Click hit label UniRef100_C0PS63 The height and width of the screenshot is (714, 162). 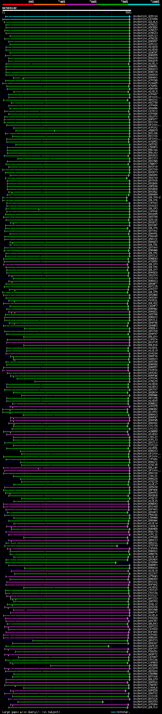[145, 203]
